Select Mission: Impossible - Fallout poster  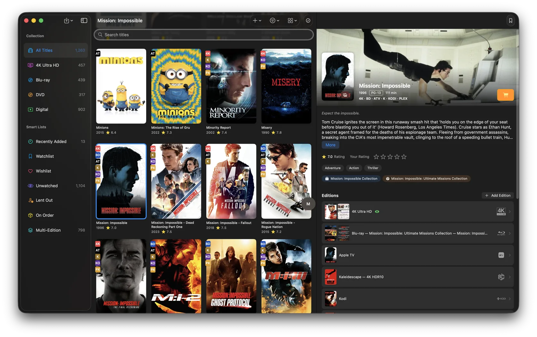coord(231,181)
